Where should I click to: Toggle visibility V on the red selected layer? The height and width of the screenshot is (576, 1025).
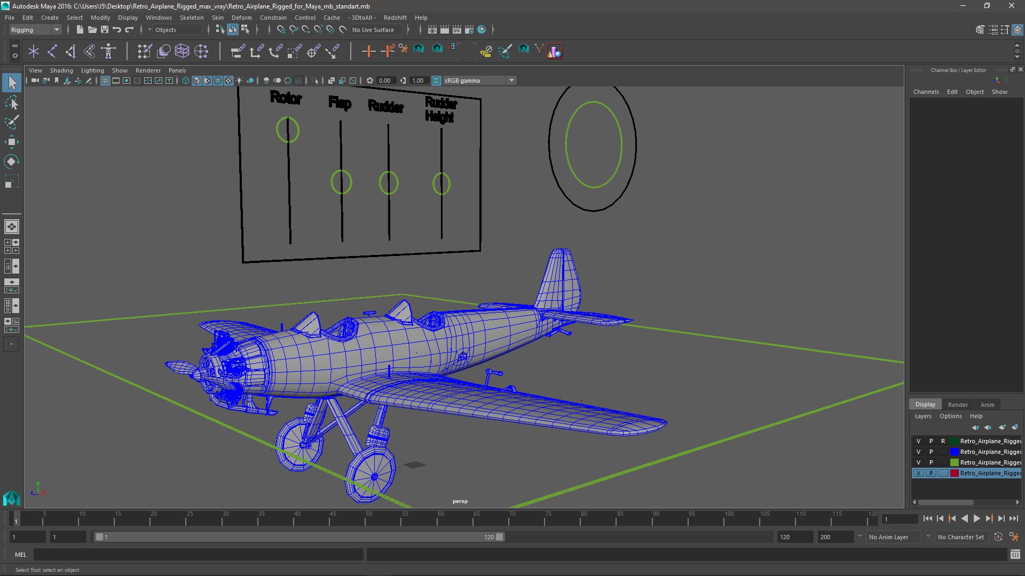tap(918, 473)
